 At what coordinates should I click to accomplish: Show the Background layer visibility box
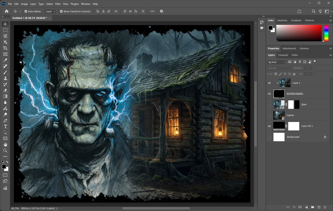(269, 137)
